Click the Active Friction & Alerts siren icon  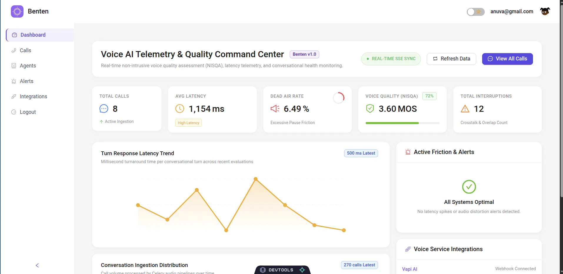point(408,152)
